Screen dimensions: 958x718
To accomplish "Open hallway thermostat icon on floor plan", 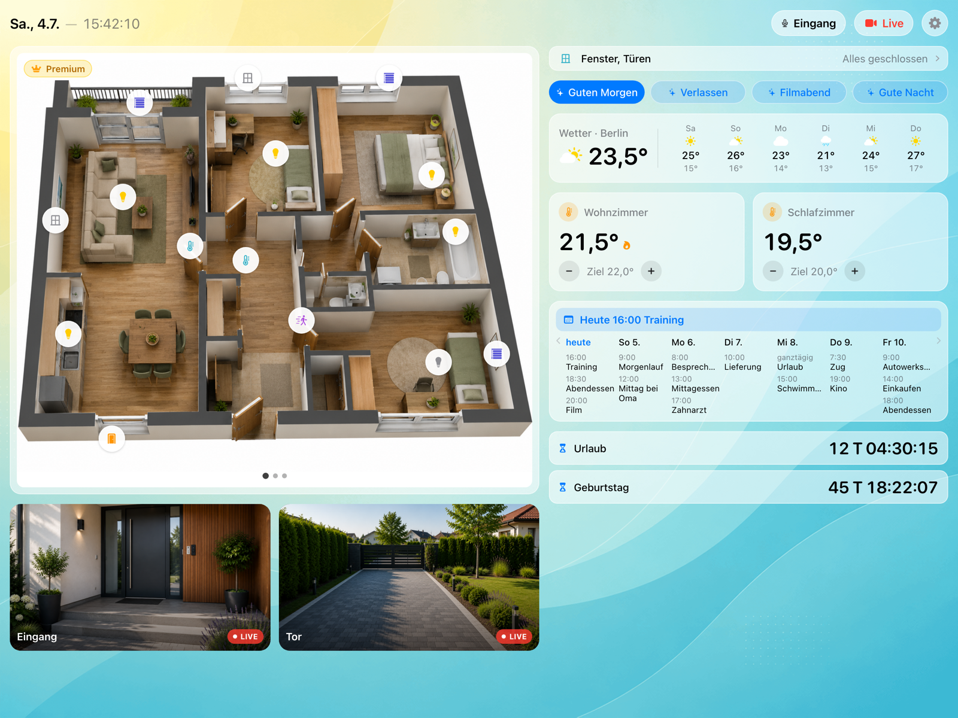I will coord(245,260).
